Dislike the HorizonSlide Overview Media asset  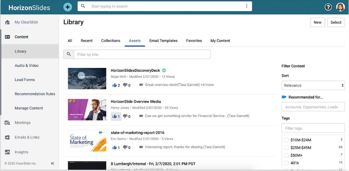coord(125,116)
